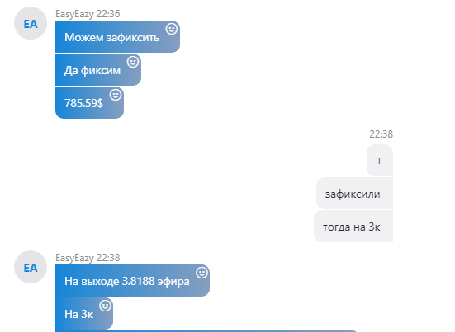455x332 pixels.
Task: Add reaction to the 785.59$ message
Action: 116,95
